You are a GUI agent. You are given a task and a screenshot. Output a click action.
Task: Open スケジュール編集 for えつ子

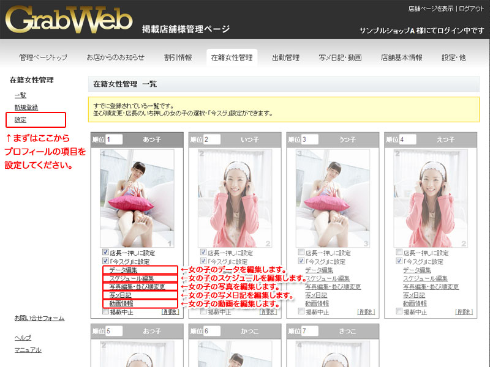pyautogui.click(x=425, y=278)
